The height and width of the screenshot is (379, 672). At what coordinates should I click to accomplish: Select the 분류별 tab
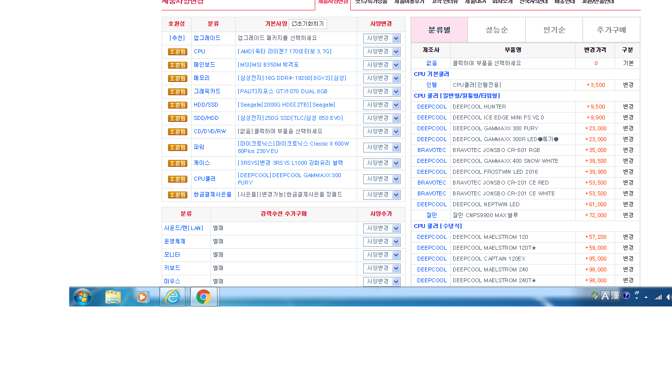[x=439, y=30]
